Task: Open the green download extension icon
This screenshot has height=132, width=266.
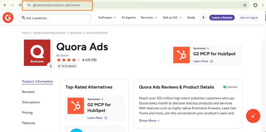Action: pyautogui.click(x=255, y=5)
